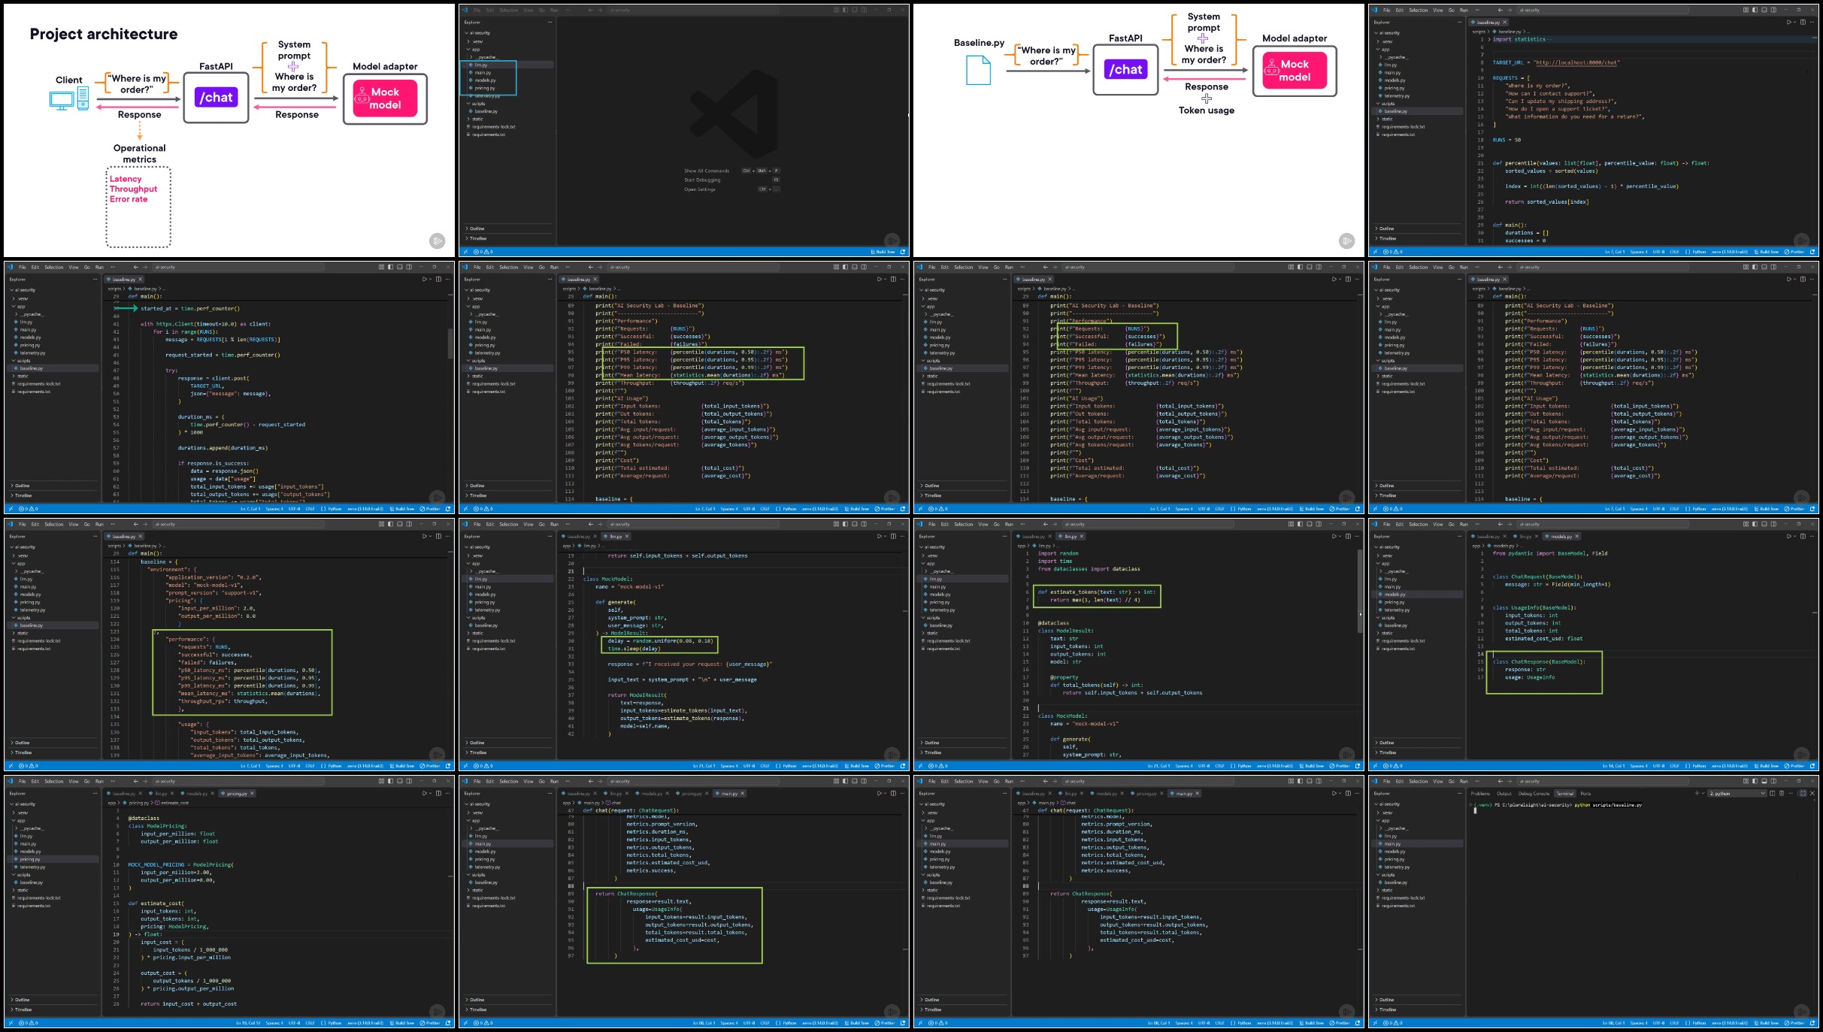Go back with the arrow in the terminal frame title bar
Viewport: 1823px width, 1032px height.
1500,781
